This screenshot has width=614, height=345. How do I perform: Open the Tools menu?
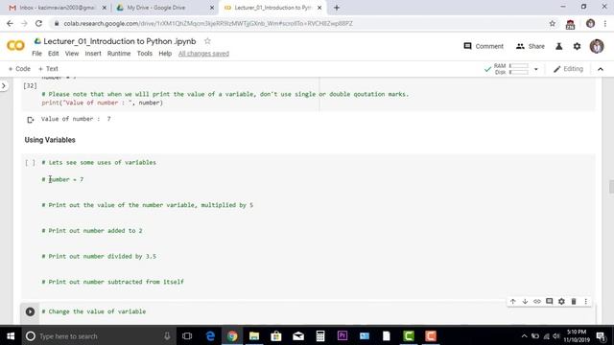click(x=145, y=54)
